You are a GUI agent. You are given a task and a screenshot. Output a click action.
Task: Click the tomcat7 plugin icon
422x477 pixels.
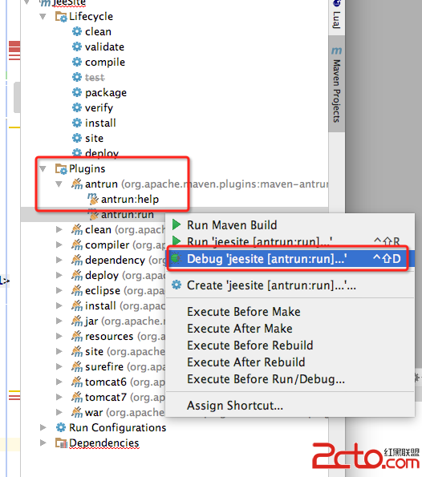coord(77,397)
